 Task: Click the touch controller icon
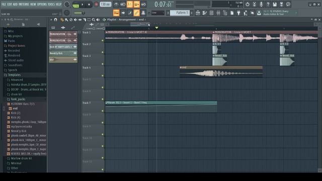coord(252,13)
